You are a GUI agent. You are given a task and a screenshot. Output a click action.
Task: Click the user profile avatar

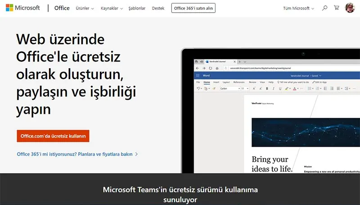coord(350,8)
